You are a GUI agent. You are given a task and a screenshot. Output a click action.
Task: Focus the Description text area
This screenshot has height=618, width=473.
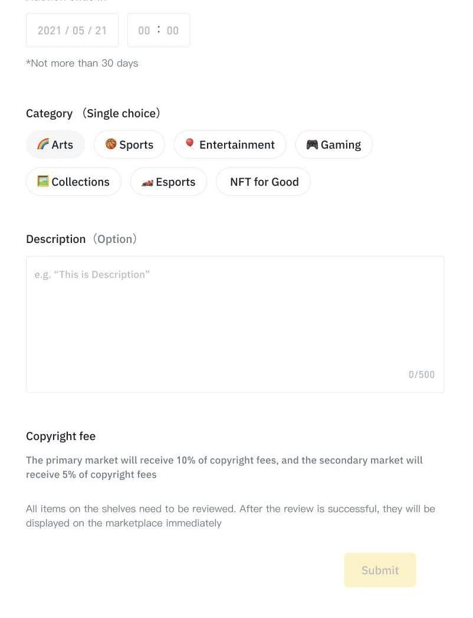235,324
